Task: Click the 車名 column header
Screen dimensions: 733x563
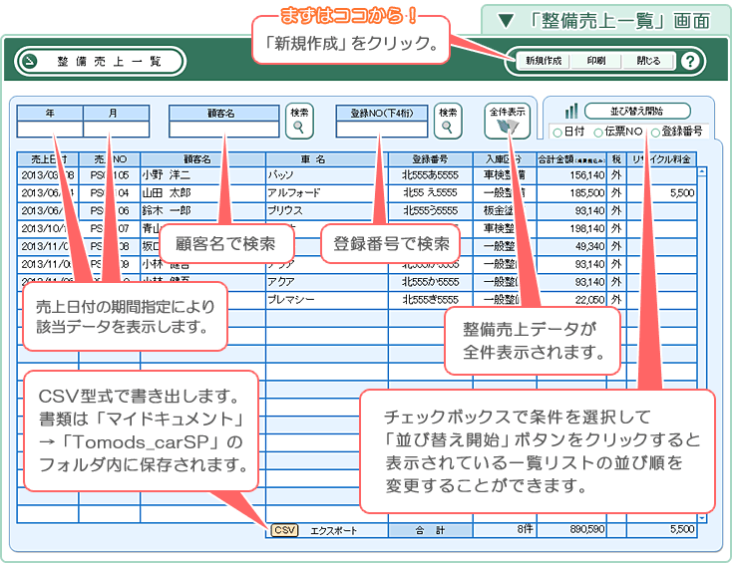Action: [327, 159]
